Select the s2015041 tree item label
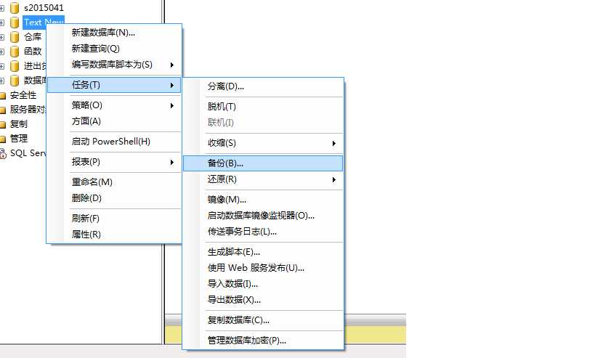 click(x=44, y=7)
